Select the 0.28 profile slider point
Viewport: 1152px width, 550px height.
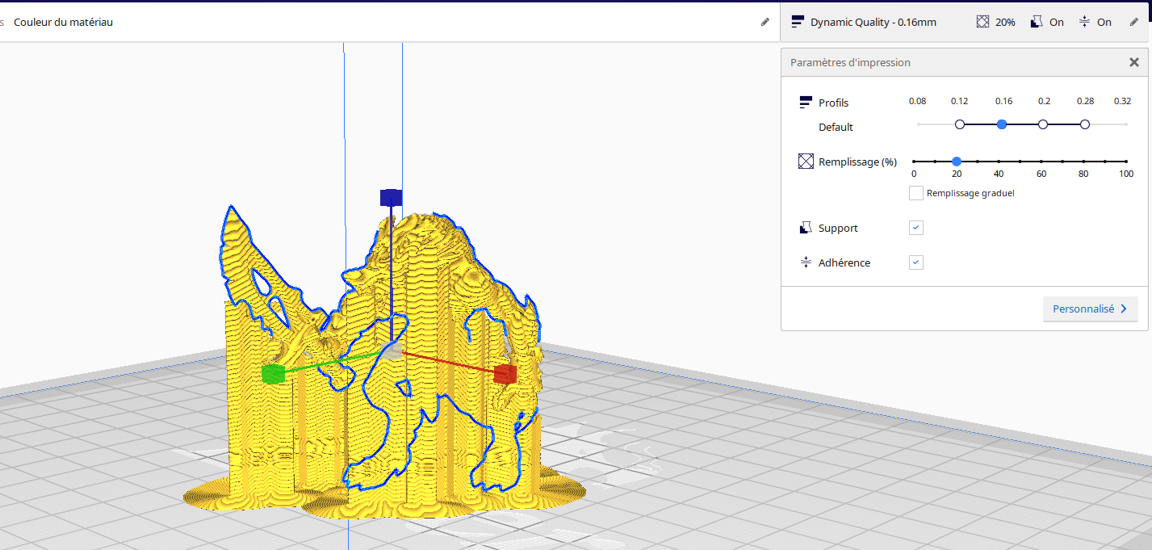tap(1085, 124)
